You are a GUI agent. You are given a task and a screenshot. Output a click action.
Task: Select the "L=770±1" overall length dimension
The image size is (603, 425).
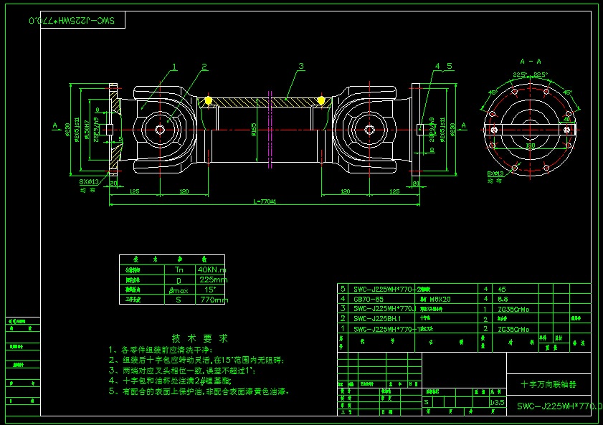coord(265,201)
